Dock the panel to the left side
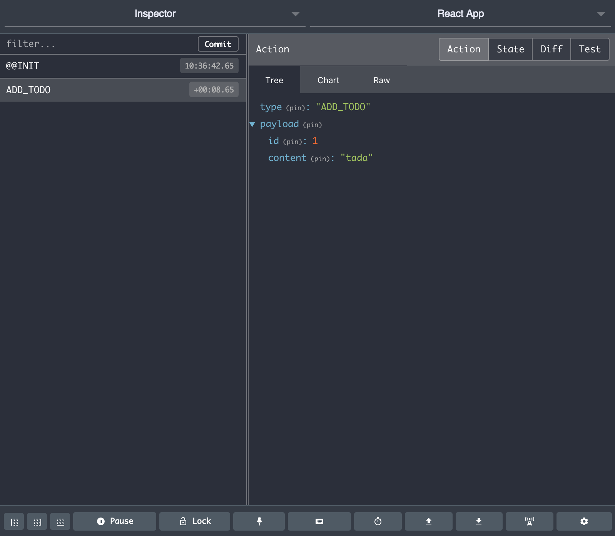This screenshot has height=536, width=615. pyautogui.click(x=14, y=522)
